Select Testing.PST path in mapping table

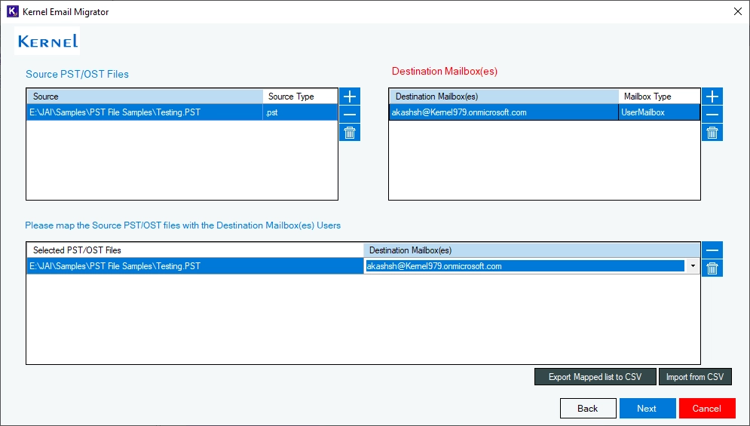click(195, 266)
